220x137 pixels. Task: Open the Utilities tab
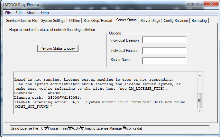pos(74,21)
